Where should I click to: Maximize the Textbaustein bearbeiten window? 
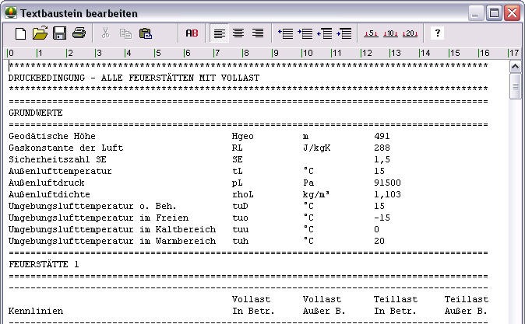pyautogui.click(x=494, y=13)
